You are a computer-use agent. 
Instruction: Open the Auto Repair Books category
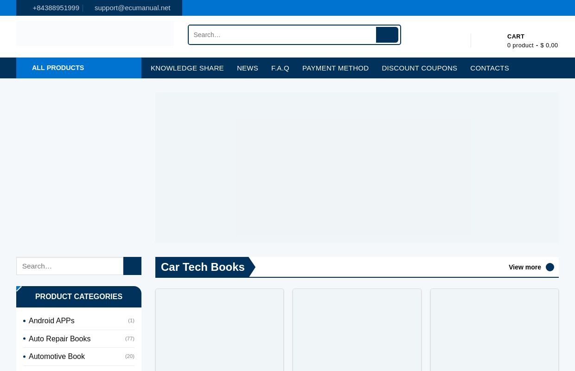59,339
